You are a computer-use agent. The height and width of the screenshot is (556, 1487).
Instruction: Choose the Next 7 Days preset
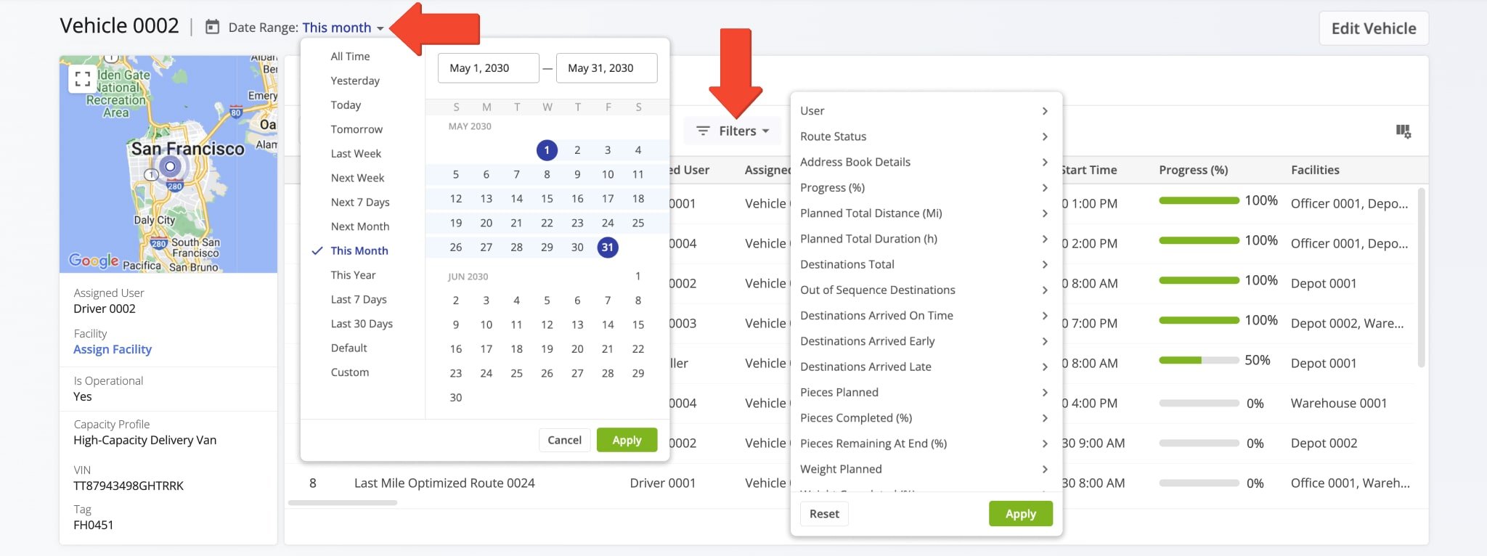[x=360, y=202]
